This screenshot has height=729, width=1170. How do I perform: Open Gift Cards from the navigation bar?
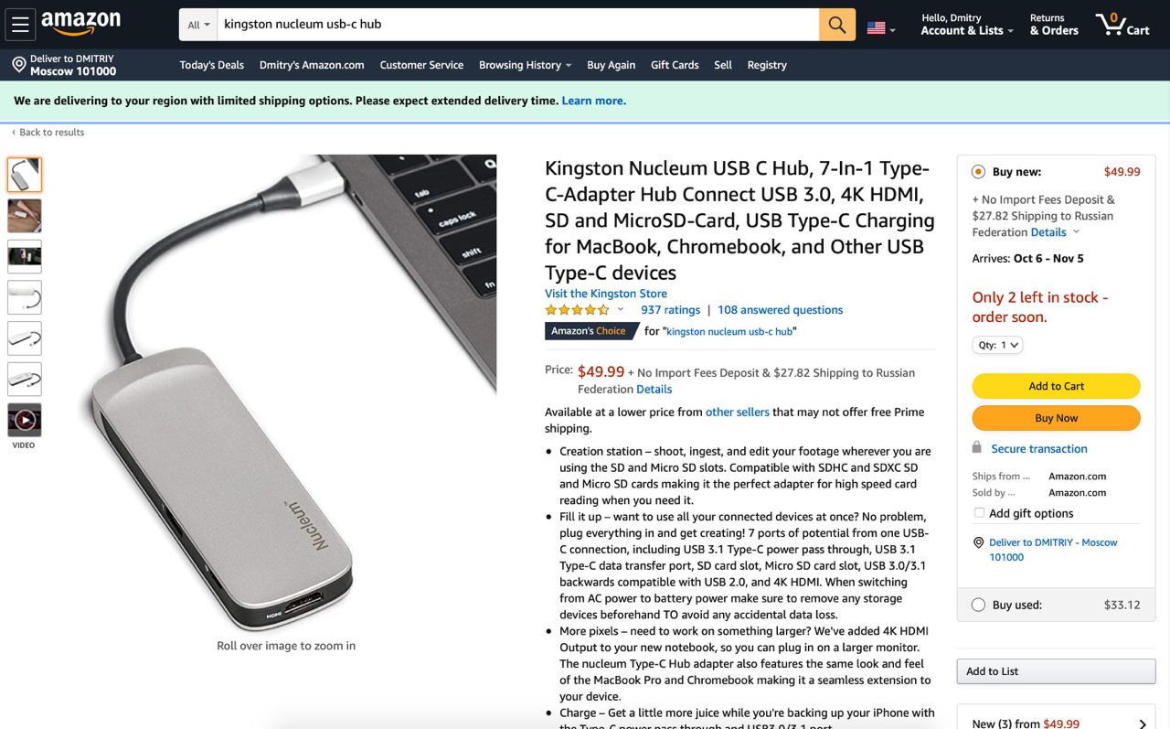pyautogui.click(x=675, y=65)
